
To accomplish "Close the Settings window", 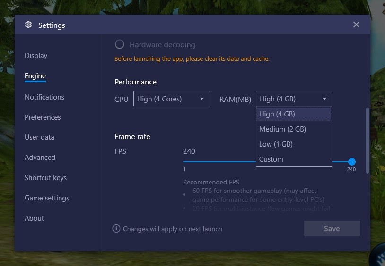I will click(x=356, y=25).
